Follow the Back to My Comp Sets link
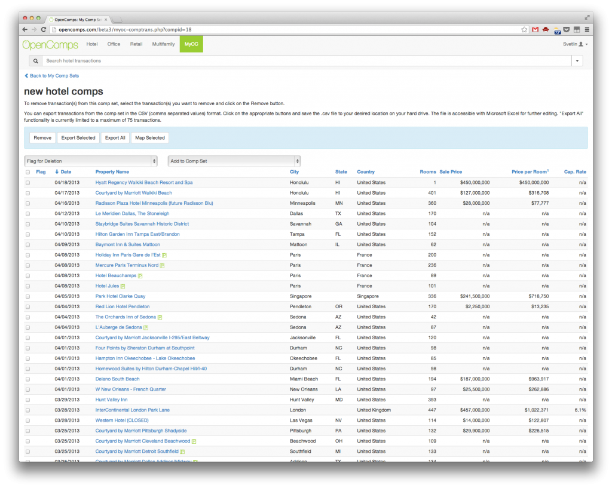 [x=51, y=75]
